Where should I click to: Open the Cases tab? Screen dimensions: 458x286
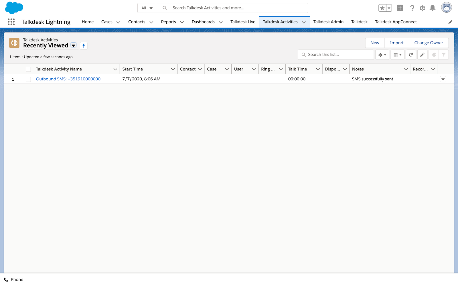(107, 22)
